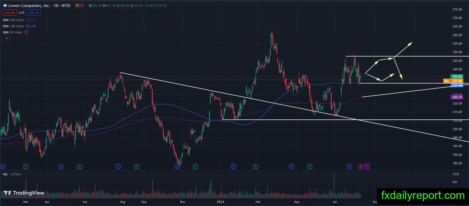Click the 275.00 price scale label
The height and width of the screenshot is (206, 469).
coord(457,10)
